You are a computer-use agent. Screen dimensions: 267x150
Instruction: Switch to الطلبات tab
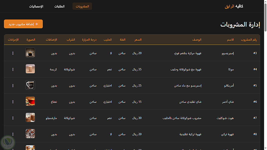(x=60, y=6)
